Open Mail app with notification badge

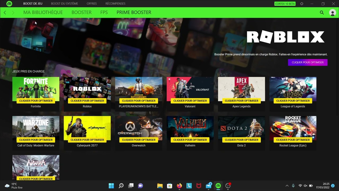coord(209,185)
